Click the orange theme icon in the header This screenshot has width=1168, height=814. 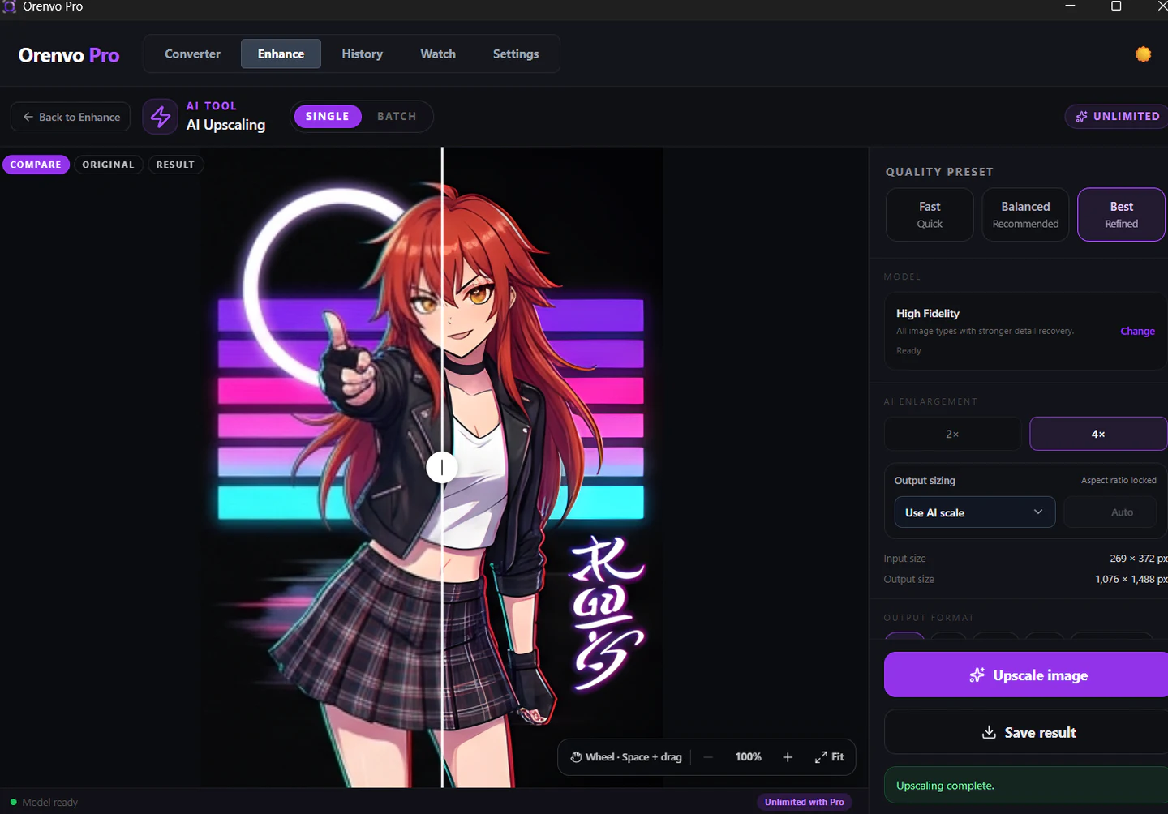1143,54
